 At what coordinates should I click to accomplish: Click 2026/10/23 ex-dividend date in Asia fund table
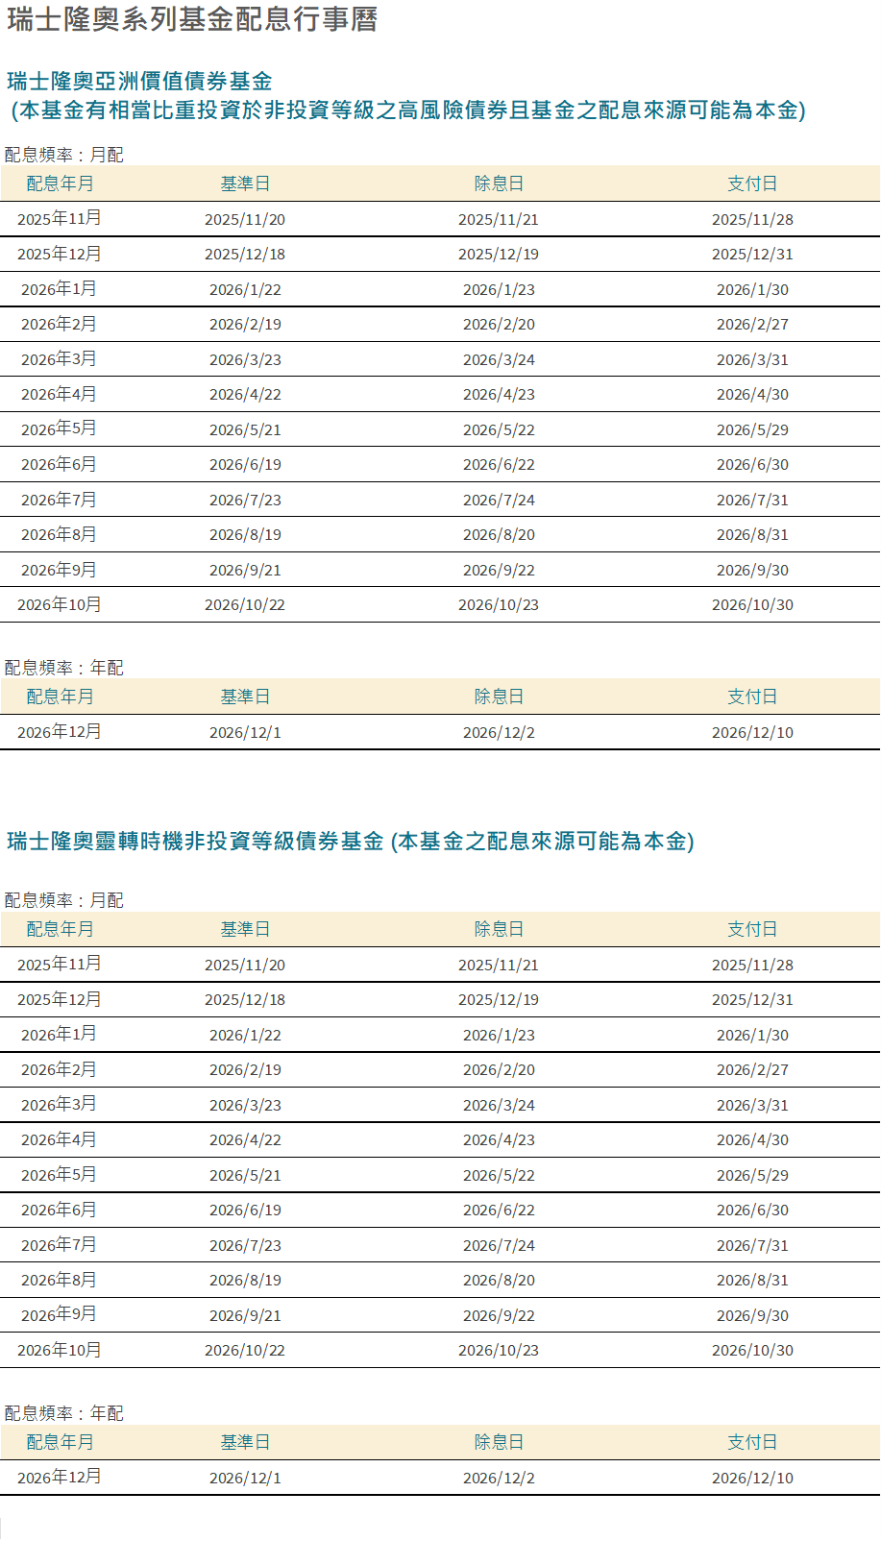[499, 605]
